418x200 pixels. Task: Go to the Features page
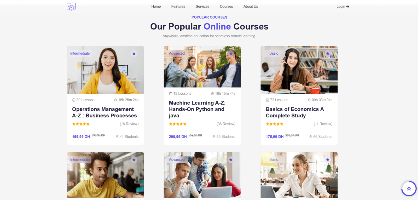(178, 7)
